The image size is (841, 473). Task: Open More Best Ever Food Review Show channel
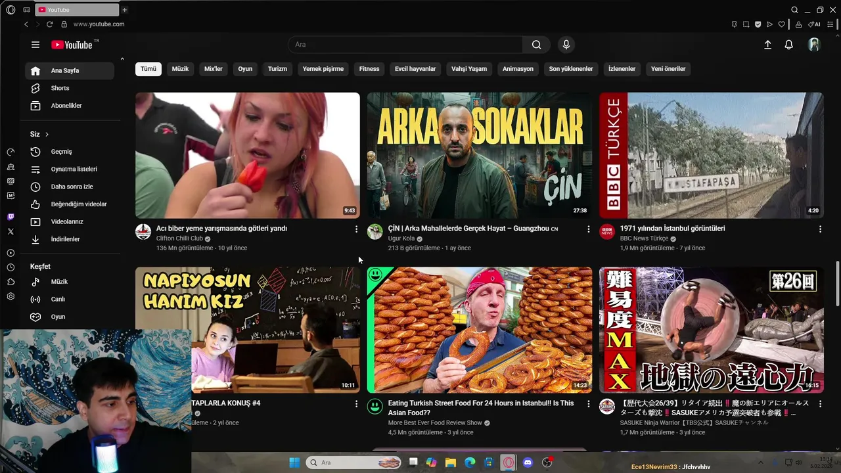435,423
